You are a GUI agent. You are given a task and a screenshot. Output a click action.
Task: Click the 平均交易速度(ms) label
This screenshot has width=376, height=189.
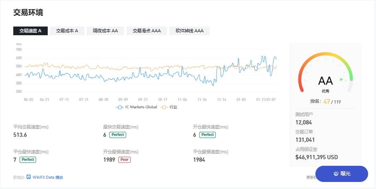coord(31,127)
